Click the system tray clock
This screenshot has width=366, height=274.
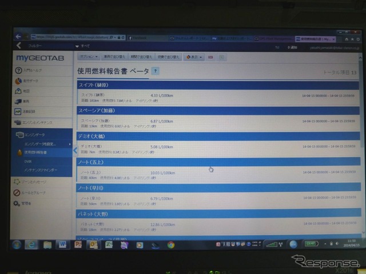click(x=351, y=243)
